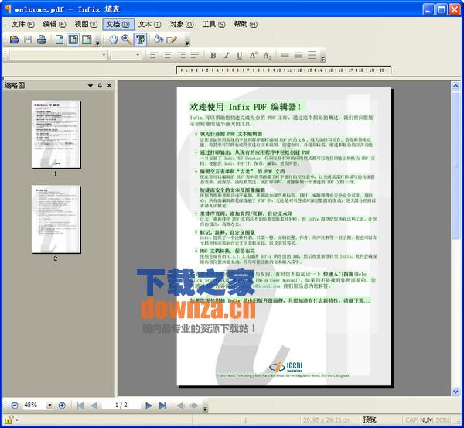Open 视图 menu
464x428 pixels.
[86, 24]
